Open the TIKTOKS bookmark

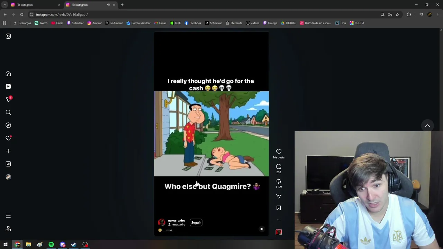[289, 23]
